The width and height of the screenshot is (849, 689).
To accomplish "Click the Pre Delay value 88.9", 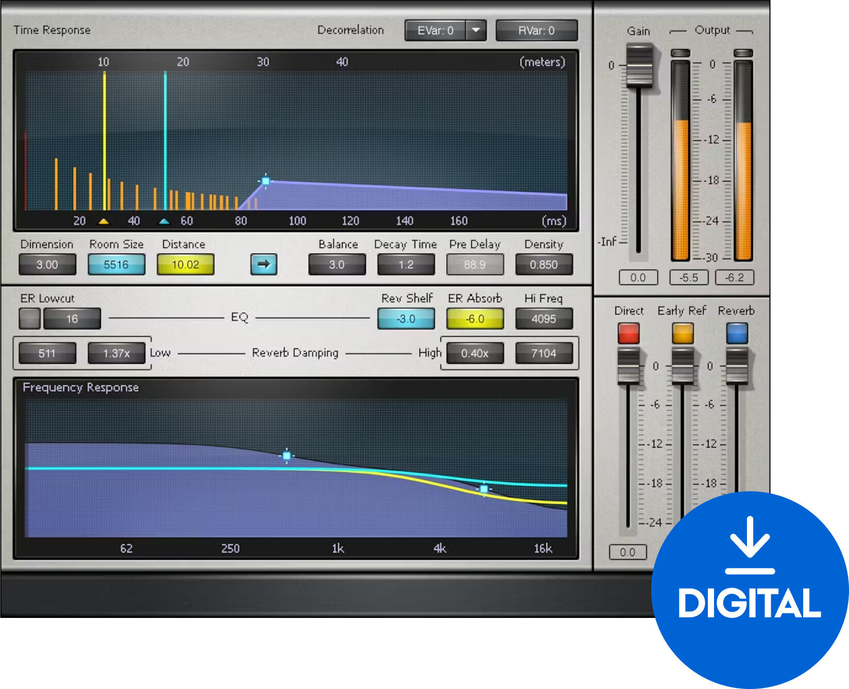I will point(475,265).
